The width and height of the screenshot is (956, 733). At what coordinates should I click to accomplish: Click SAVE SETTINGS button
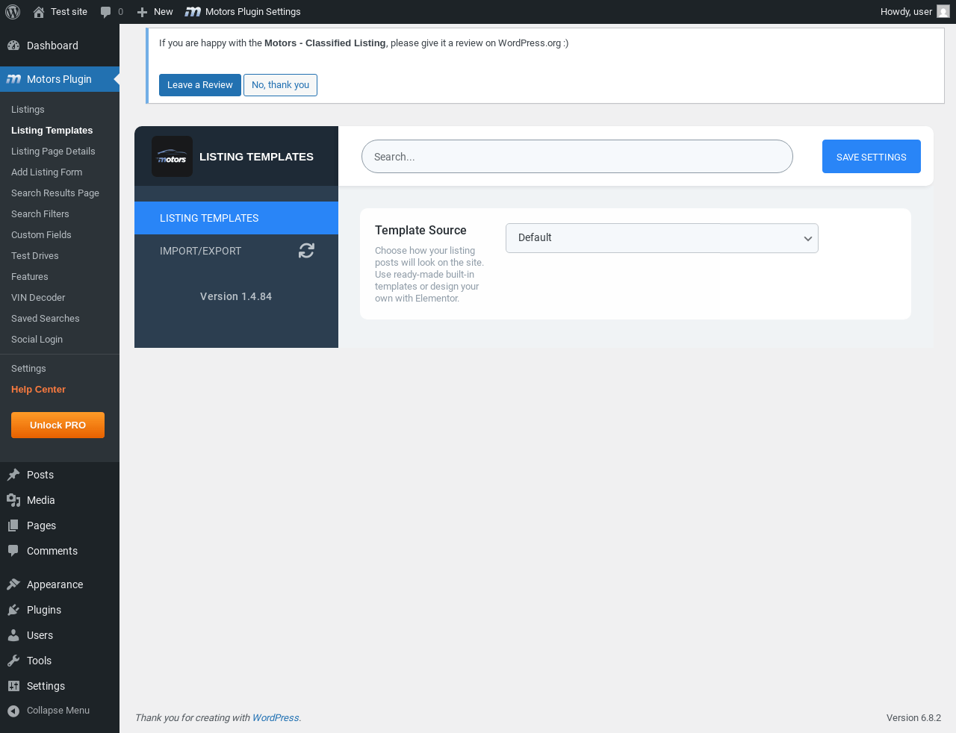pos(872,157)
